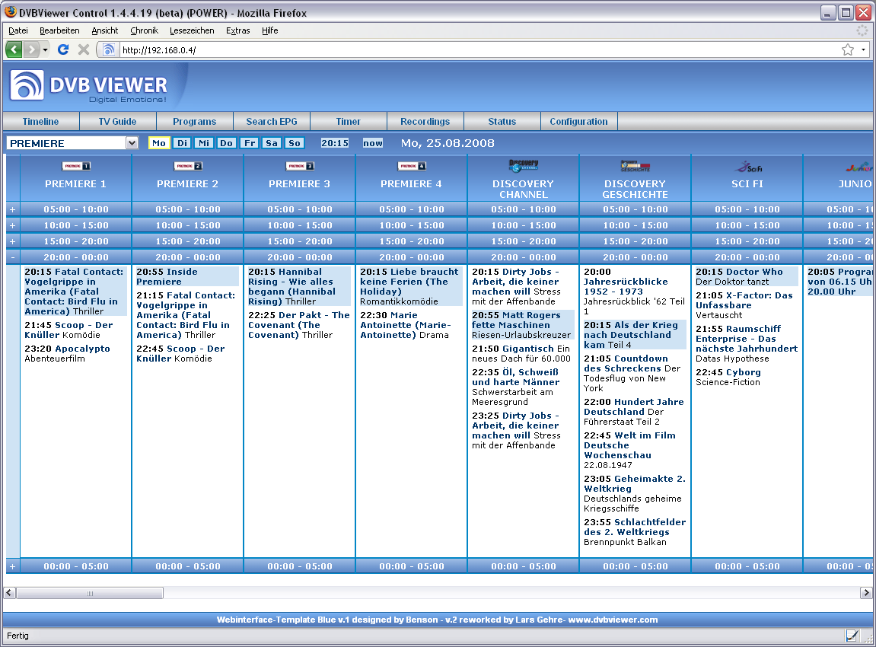Bookmark page with the star icon
Image resolution: width=876 pixels, height=647 pixels.
(x=847, y=49)
